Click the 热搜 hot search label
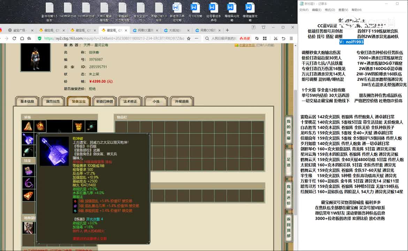This screenshot has height=251, width=408. pyautogui.click(x=245, y=38)
